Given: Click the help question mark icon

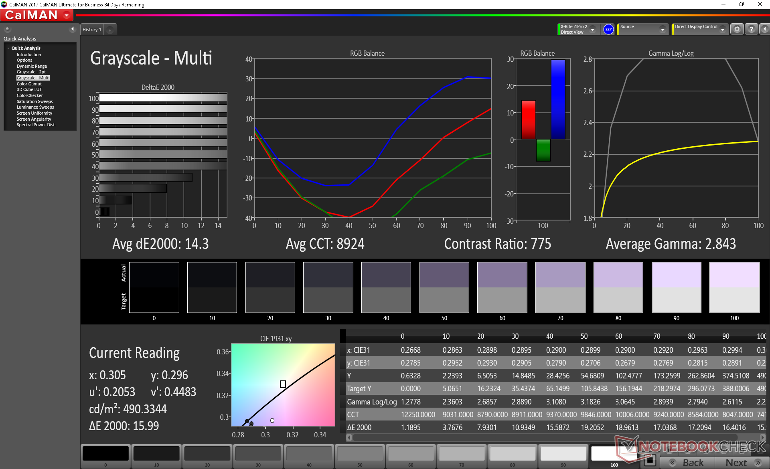Looking at the screenshot, I should (x=752, y=29).
